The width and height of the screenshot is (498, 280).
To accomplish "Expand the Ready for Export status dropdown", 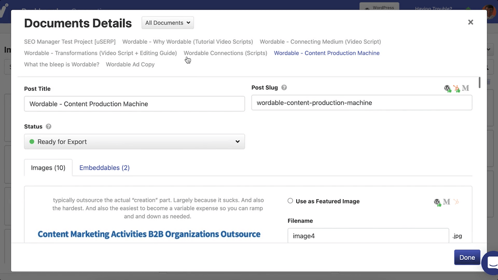I will [x=134, y=141].
